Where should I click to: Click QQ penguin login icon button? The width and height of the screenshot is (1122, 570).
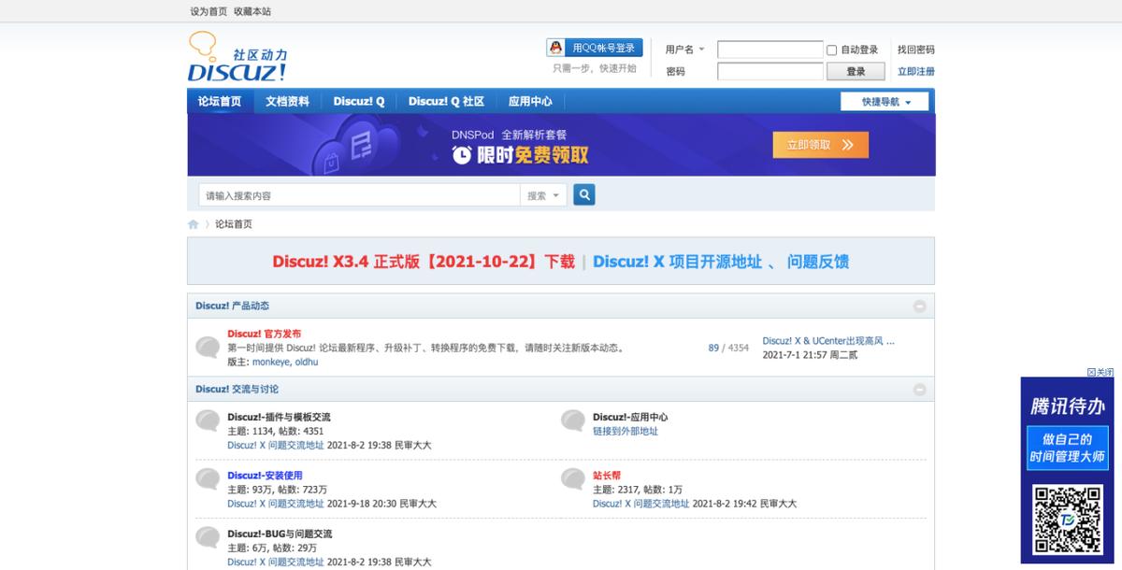click(595, 48)
